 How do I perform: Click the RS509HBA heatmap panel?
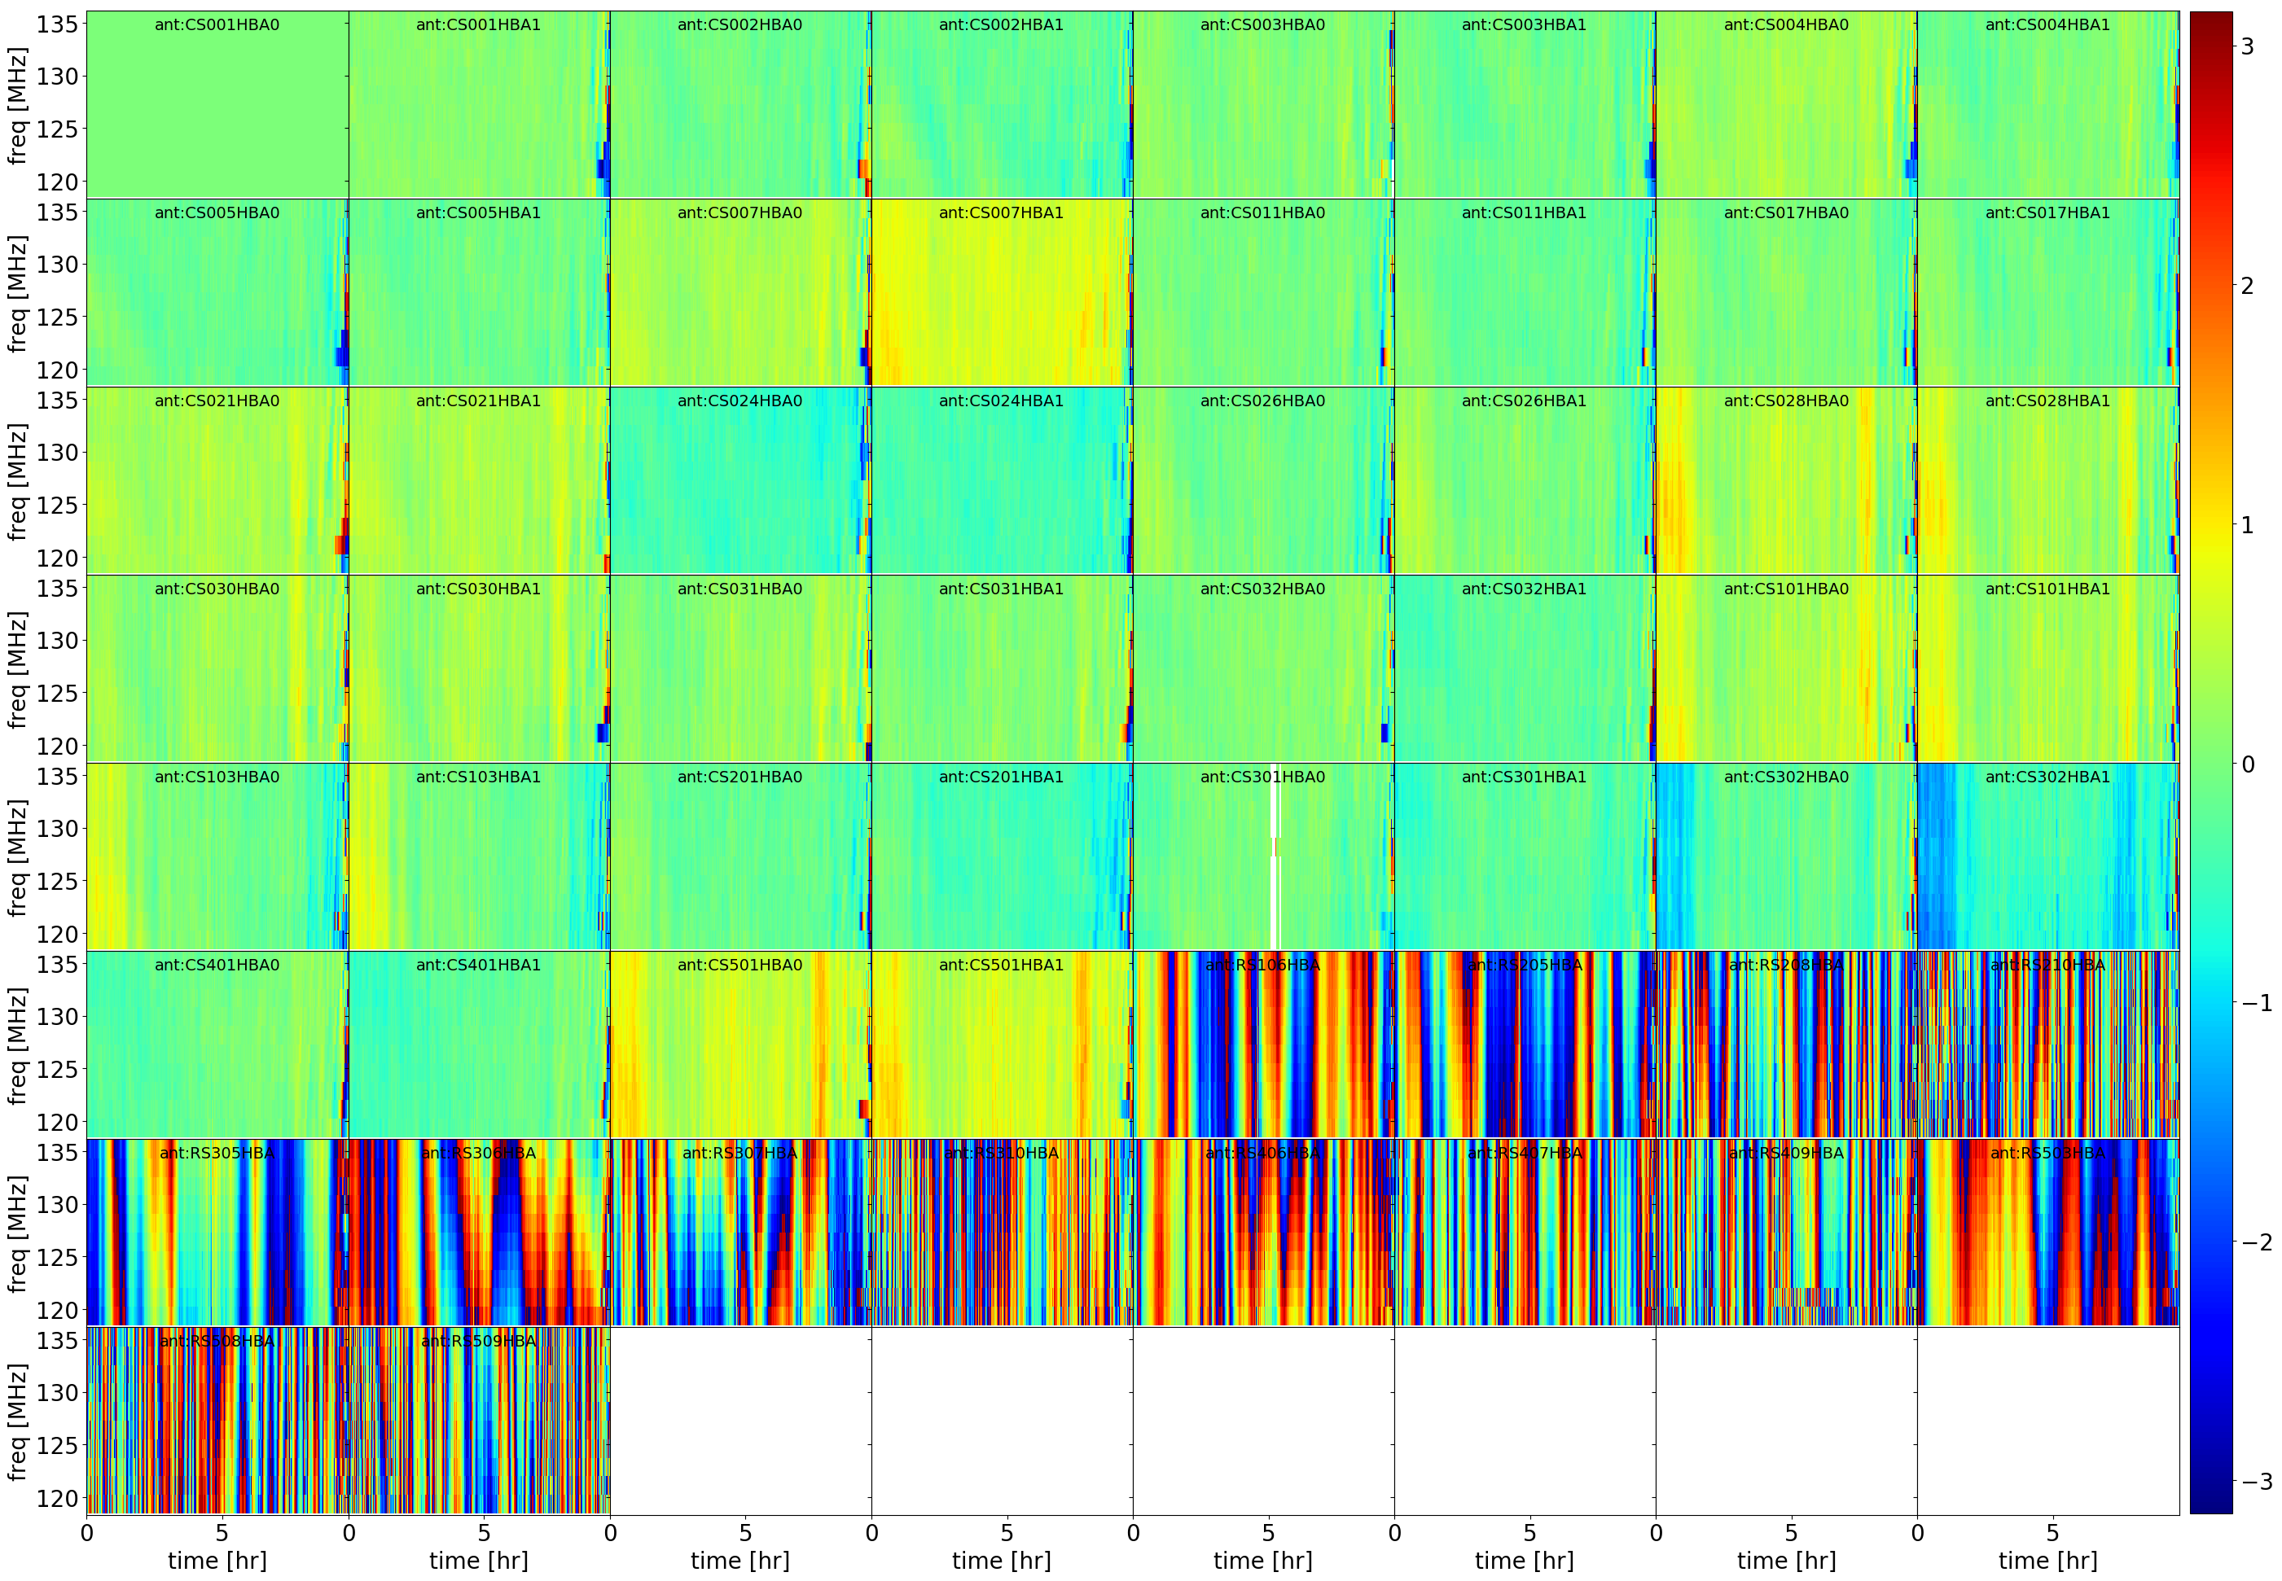click(479, 1421)
